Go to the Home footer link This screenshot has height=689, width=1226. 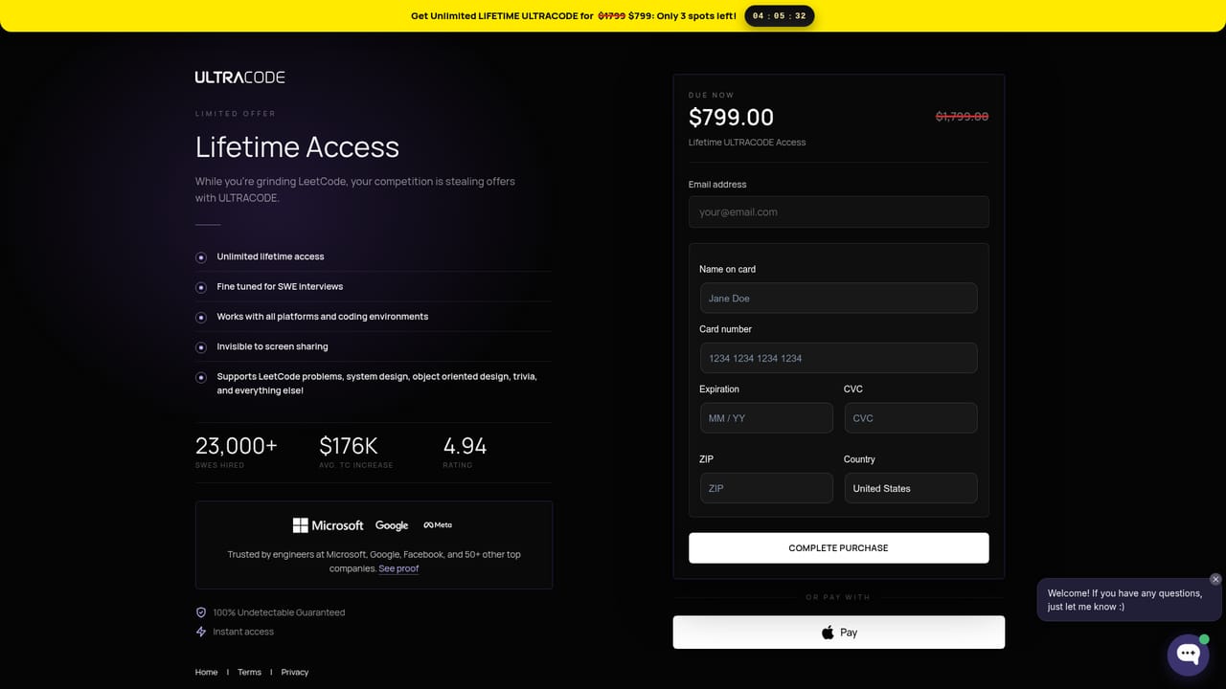pyautogui.click(x=206, y=672)
